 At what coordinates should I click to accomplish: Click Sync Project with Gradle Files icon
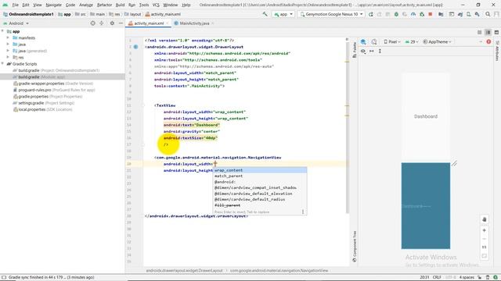tap(460, 14)
